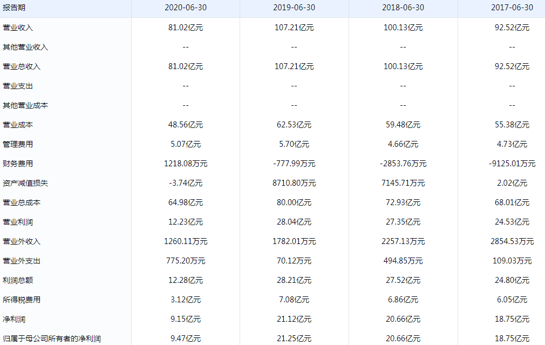Select the 5.70亿元 cell
Viewport: 545px width, 345px height.
point(294,144)
